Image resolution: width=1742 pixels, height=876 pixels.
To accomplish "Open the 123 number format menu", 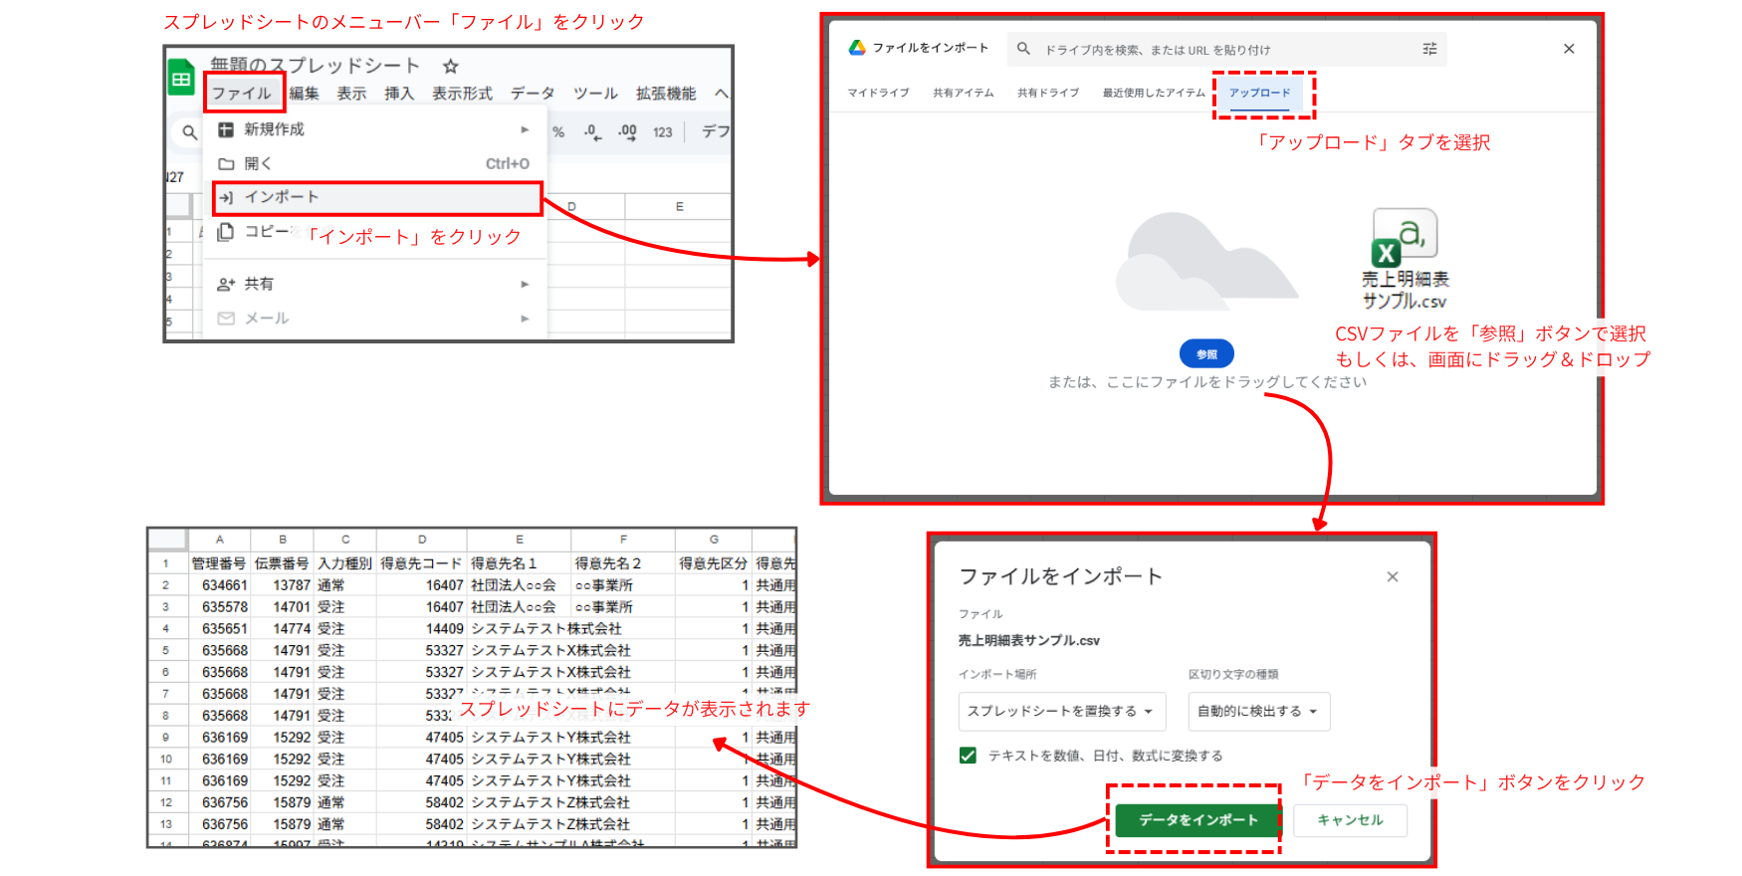I will [x=663, y=132].
